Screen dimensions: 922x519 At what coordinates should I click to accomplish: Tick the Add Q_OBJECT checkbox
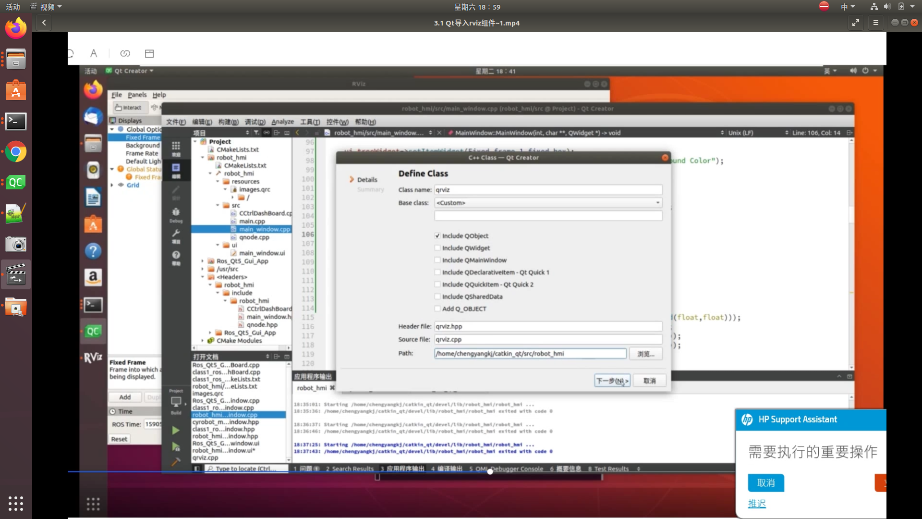pos(437,309)
